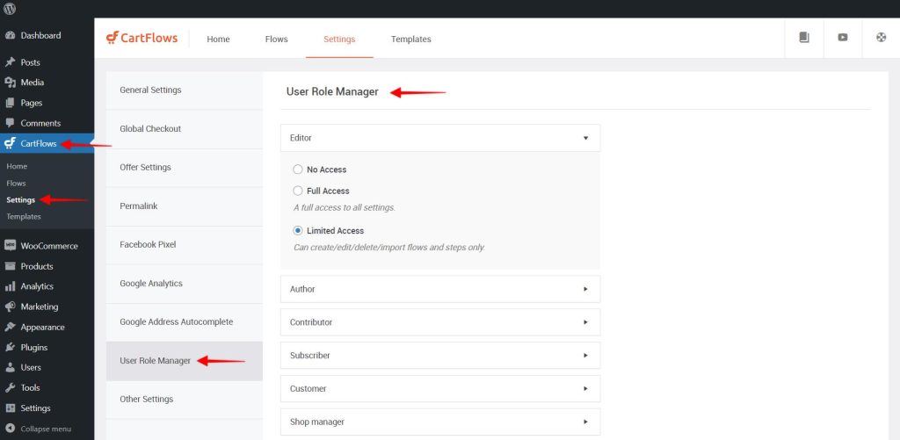Viewport: 900px width, 440px height.
Task: Select User Role Manager in settings list
Action: point(185,361)
